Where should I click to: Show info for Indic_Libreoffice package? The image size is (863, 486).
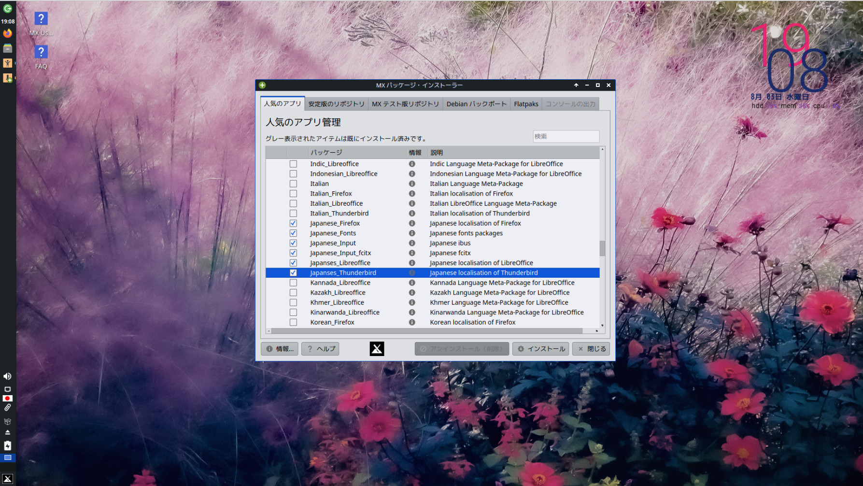412,164
